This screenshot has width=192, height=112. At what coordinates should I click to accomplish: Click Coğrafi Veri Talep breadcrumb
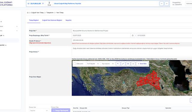click(37, 13)
